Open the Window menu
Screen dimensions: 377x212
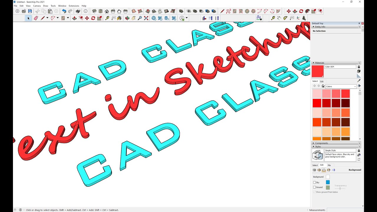62,6
